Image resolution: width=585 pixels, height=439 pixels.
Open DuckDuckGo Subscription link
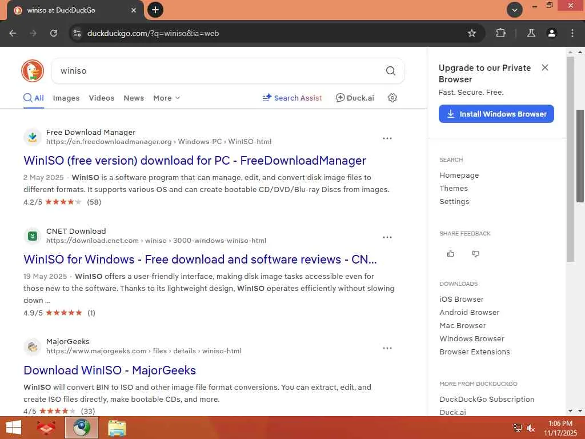(x=487, y=399)
